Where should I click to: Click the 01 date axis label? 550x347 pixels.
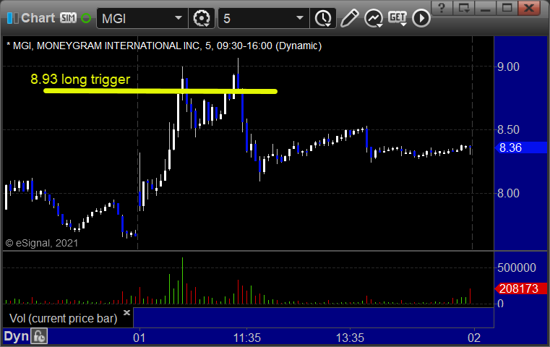pyautogui.click(x=139, y=338)
